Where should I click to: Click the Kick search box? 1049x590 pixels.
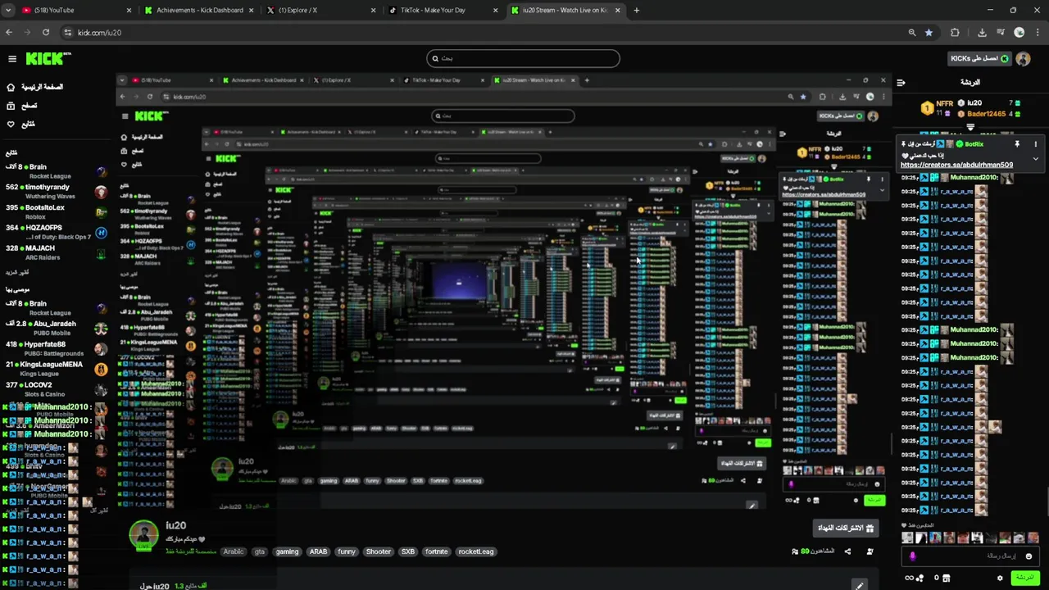[523, 58]
